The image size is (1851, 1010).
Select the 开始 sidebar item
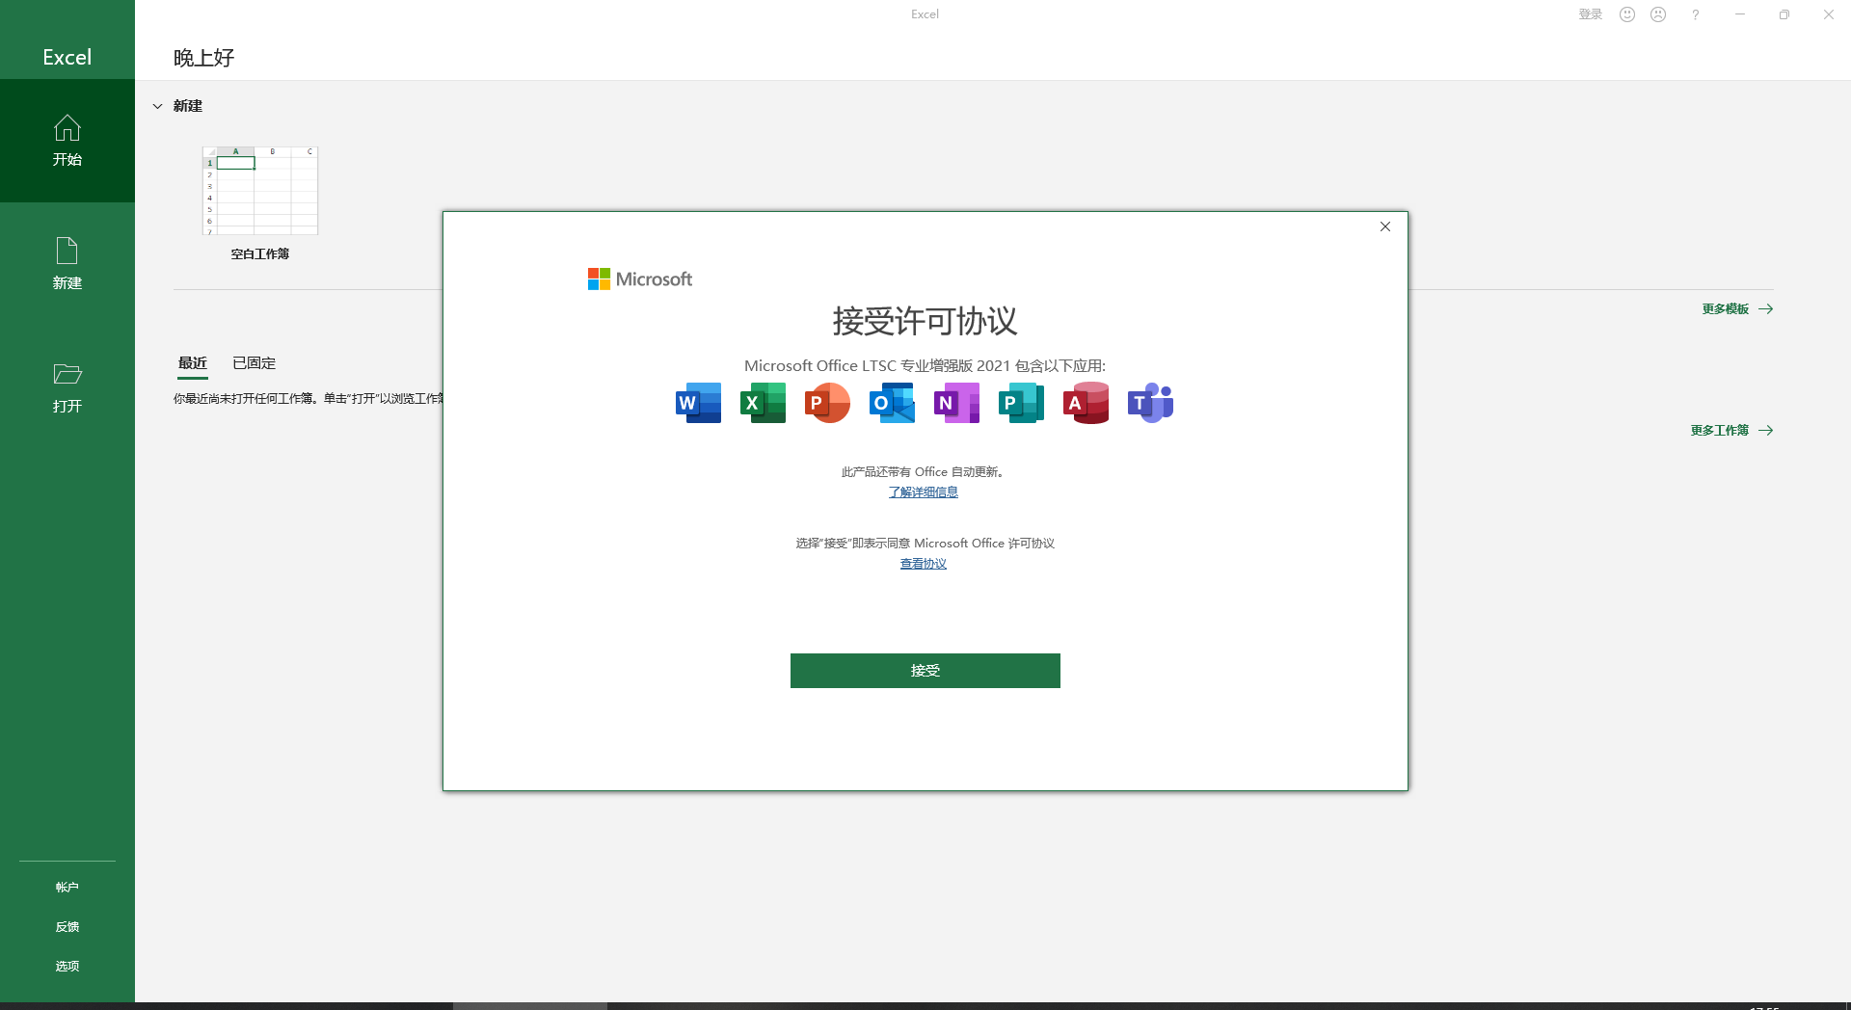click(x=67, y=141)
